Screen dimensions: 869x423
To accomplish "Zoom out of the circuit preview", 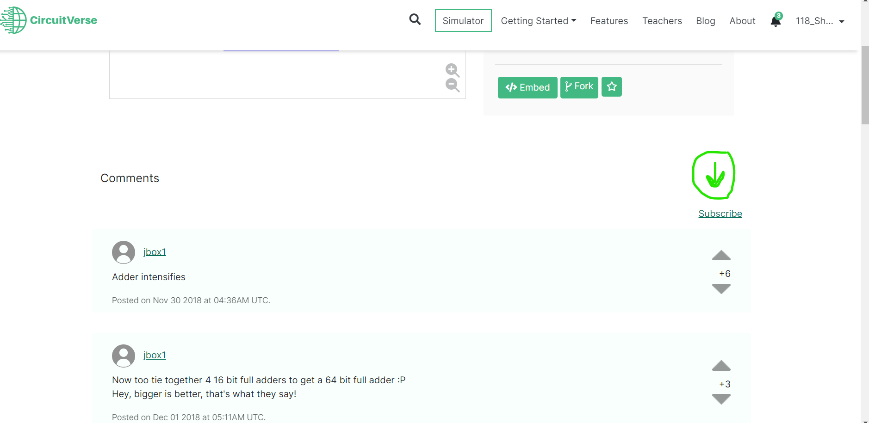I will (x=452, y=85).
